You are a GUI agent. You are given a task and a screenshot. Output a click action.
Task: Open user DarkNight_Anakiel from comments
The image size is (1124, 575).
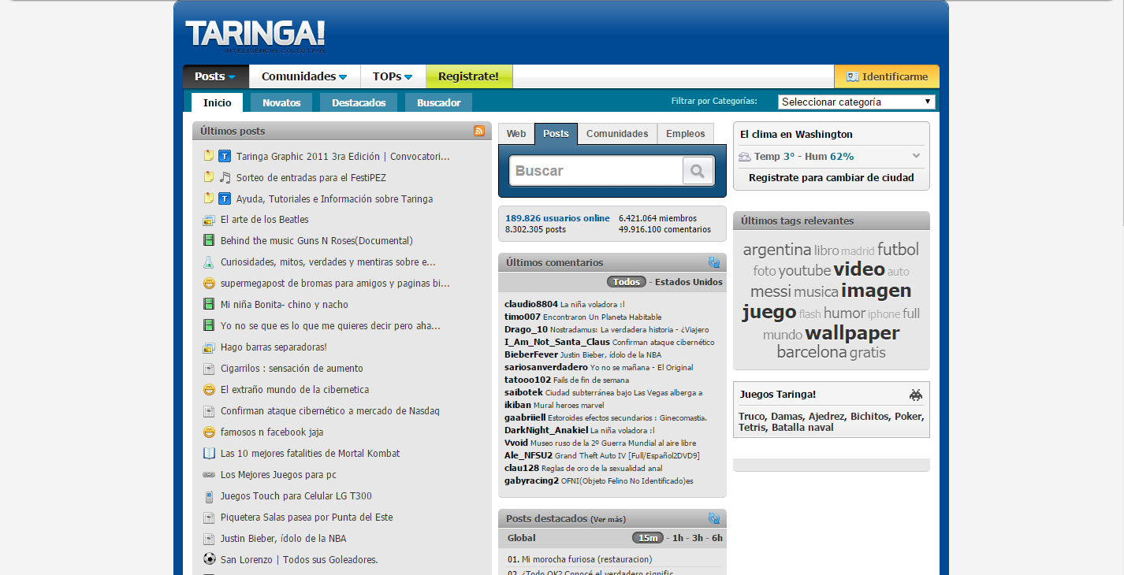[x=546, y=430]
